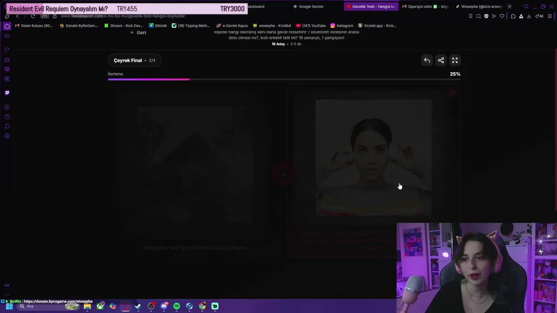Viewport: 557px width, 313px height.
Task: Open the AI button in the toolbar
Action: coord(539,16)
